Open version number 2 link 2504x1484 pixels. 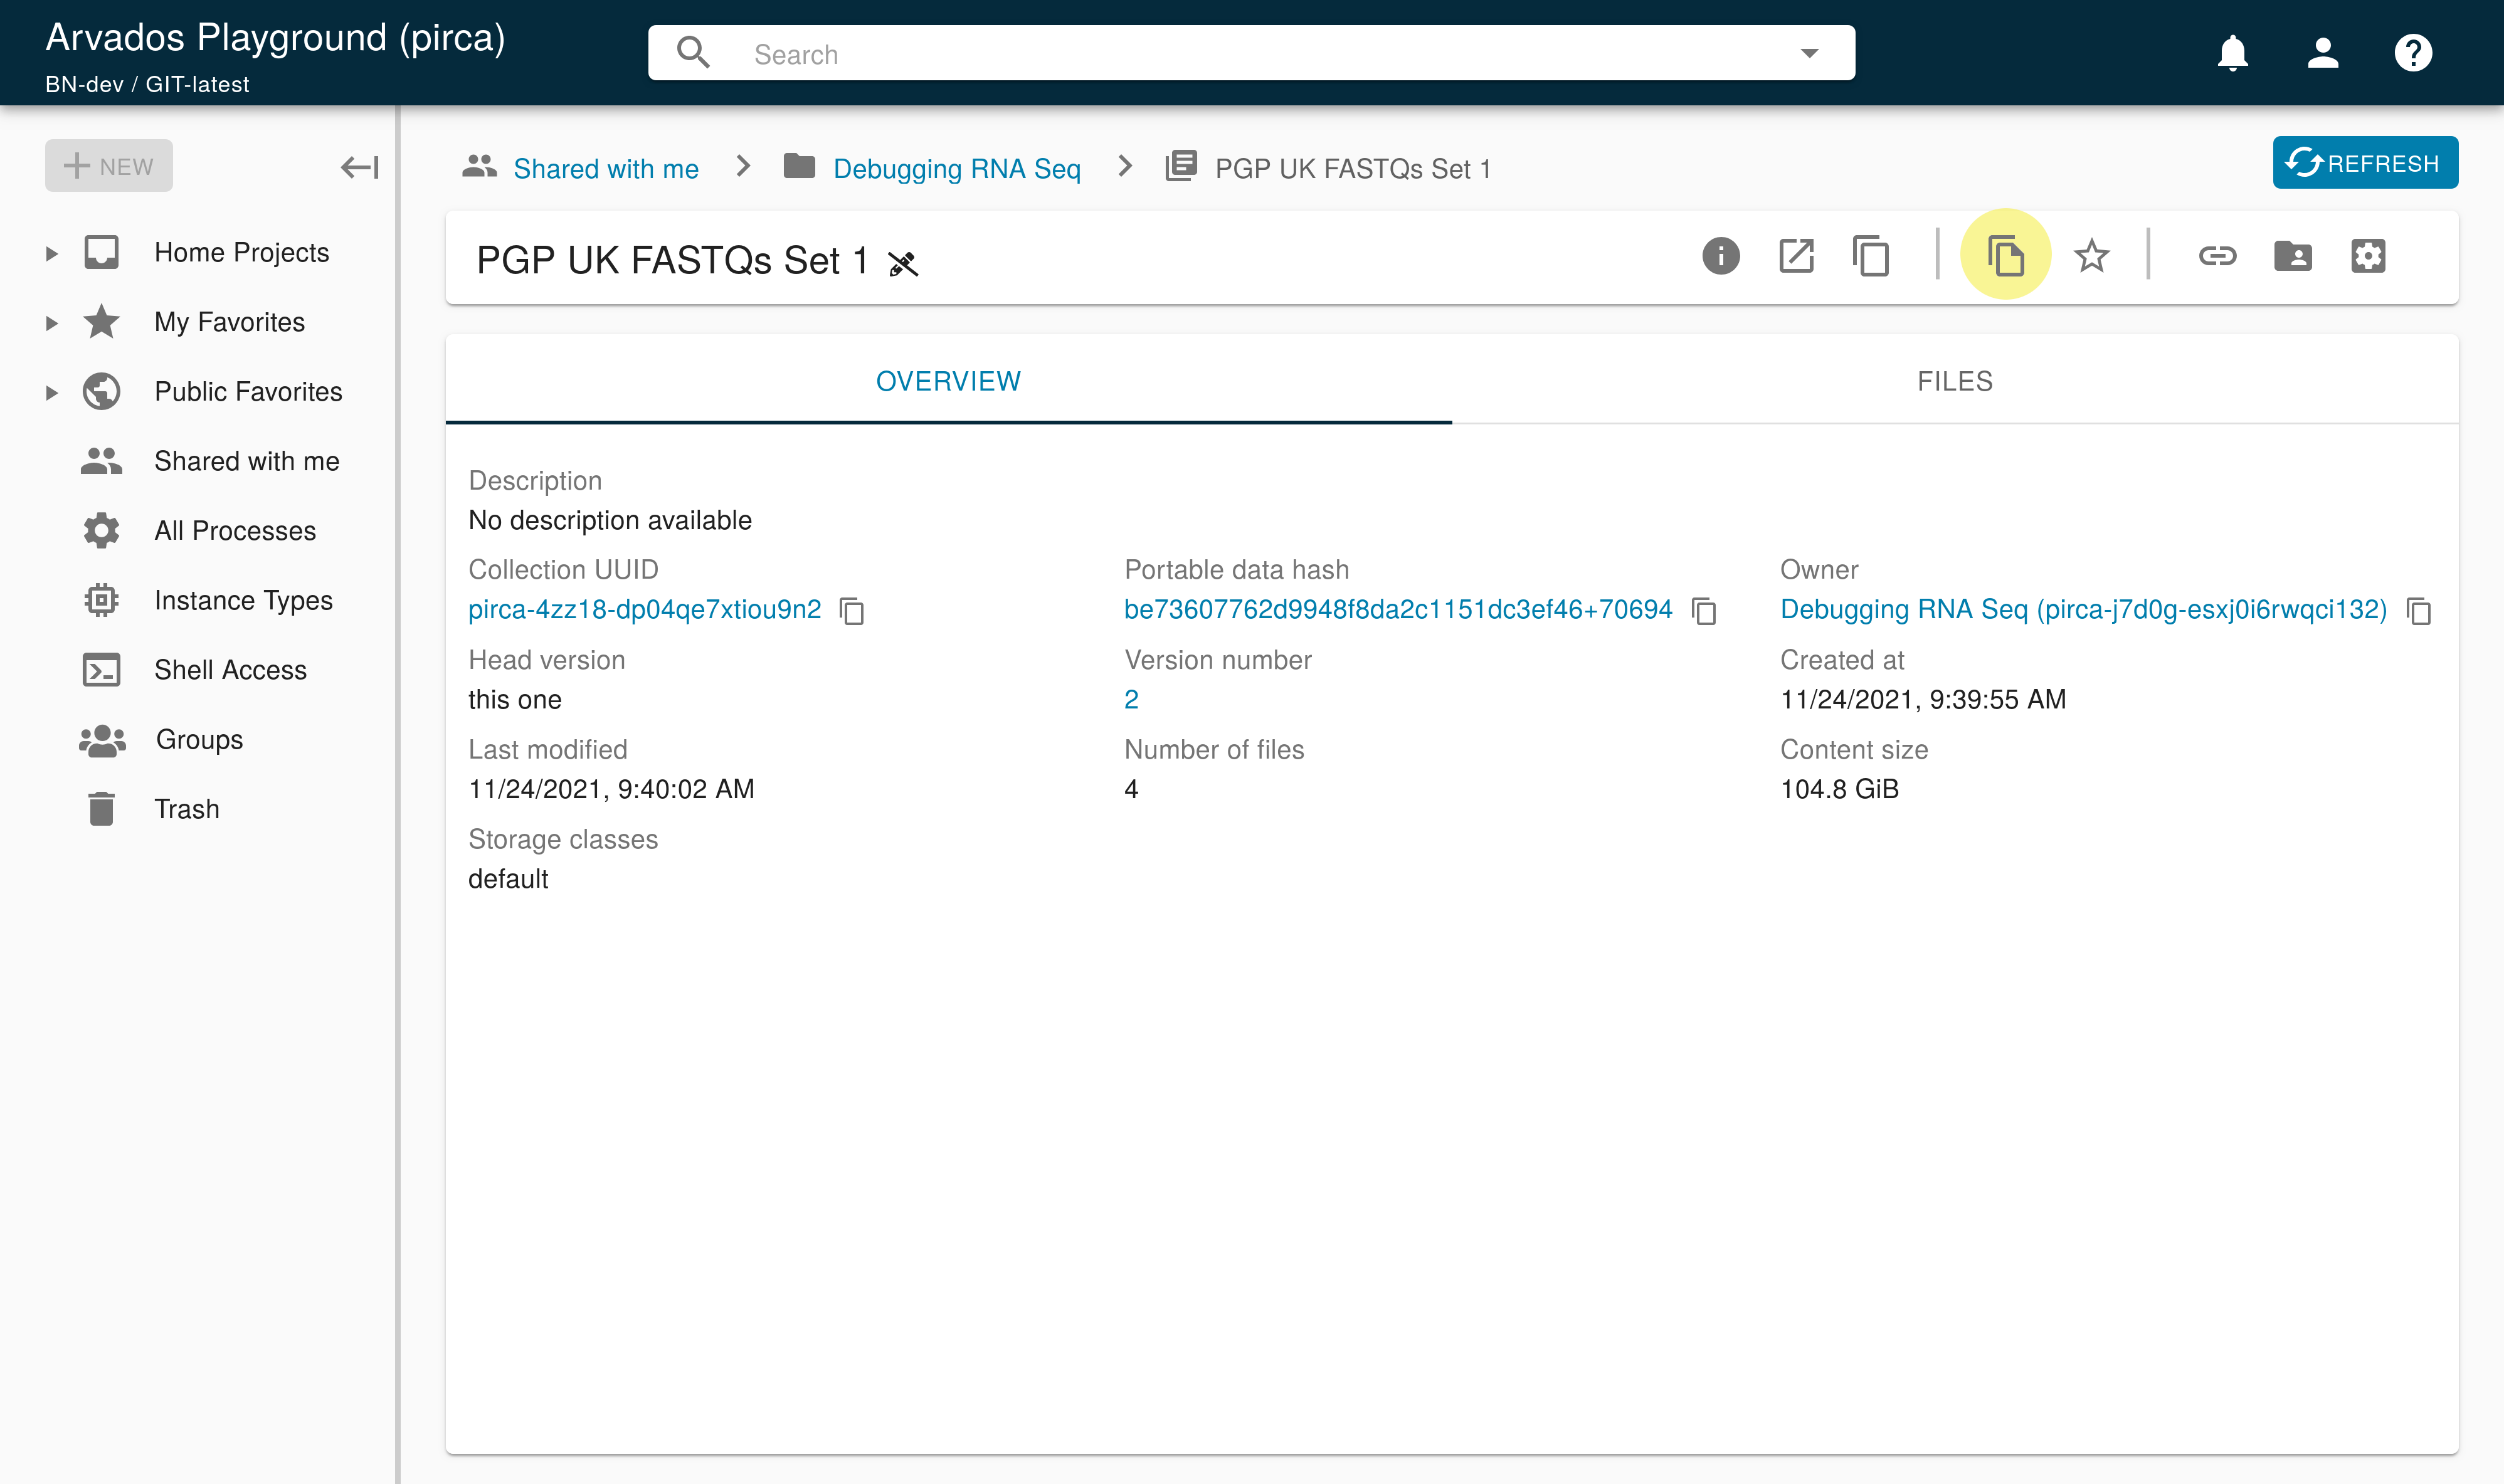click(1131, 700)
